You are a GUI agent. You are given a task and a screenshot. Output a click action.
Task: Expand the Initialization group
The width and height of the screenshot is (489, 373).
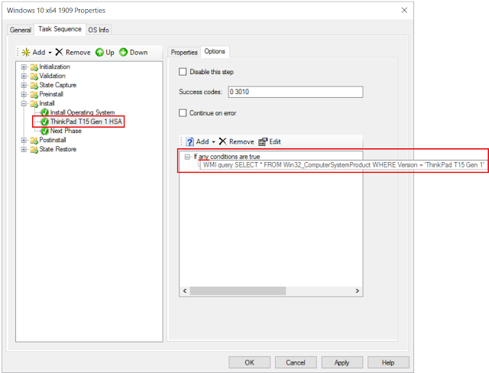pyautogui.click(x=24, y=66)
